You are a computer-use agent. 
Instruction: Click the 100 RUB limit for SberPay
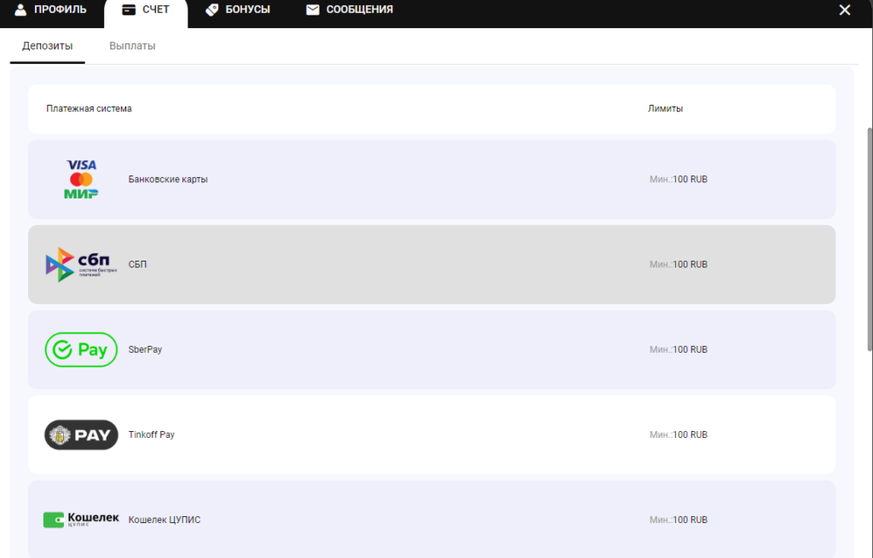pos(690,349)
